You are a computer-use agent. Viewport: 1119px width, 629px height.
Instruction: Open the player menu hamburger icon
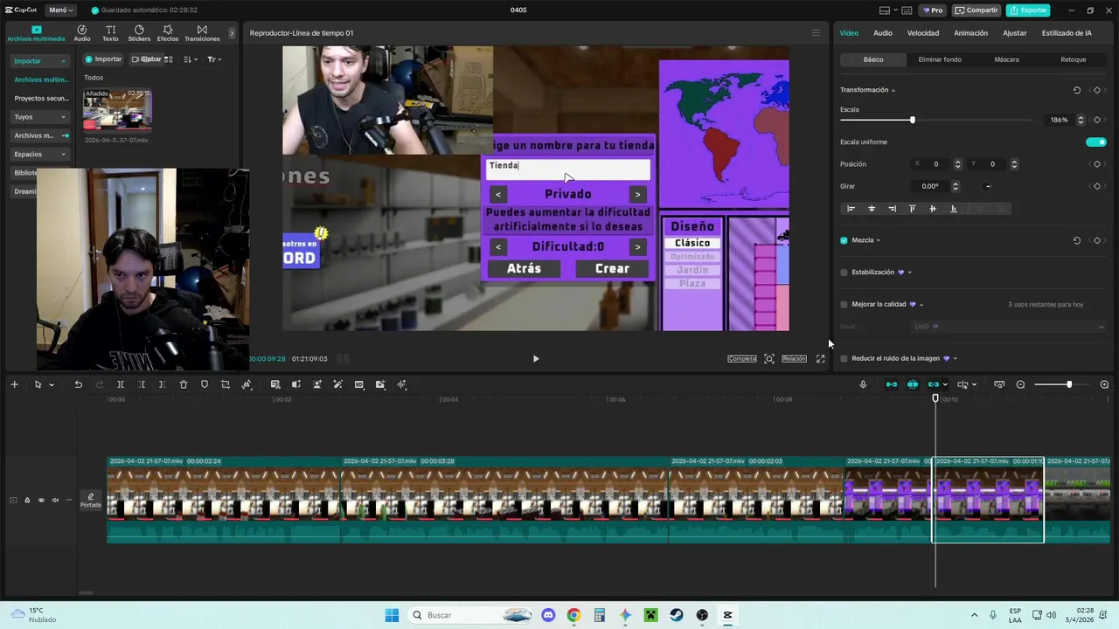click(x=816, y=33)
